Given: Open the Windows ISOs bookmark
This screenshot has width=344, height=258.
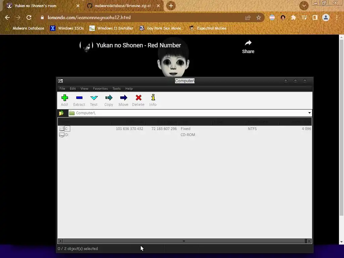Looking at the screenshot, I should click(x=67, y=28).
